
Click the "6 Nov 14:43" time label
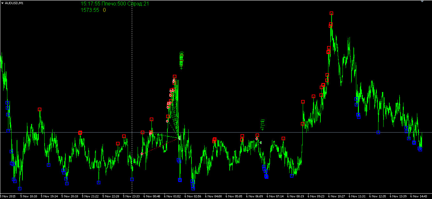pos(419,196)
